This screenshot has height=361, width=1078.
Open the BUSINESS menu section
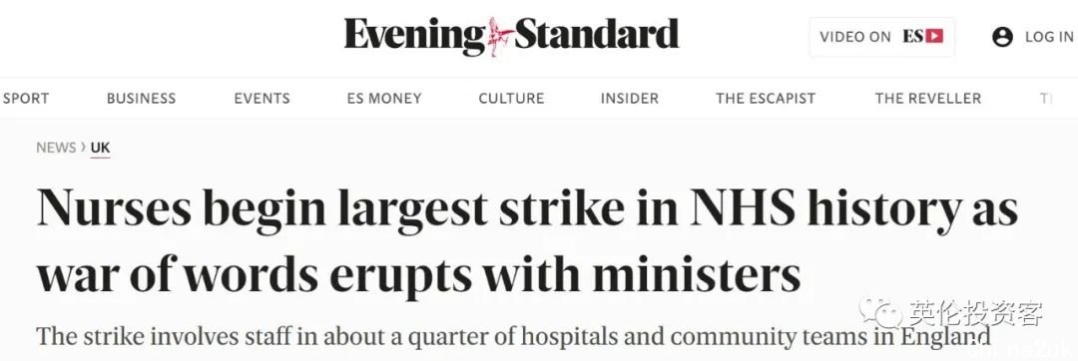tap(141, 98)
